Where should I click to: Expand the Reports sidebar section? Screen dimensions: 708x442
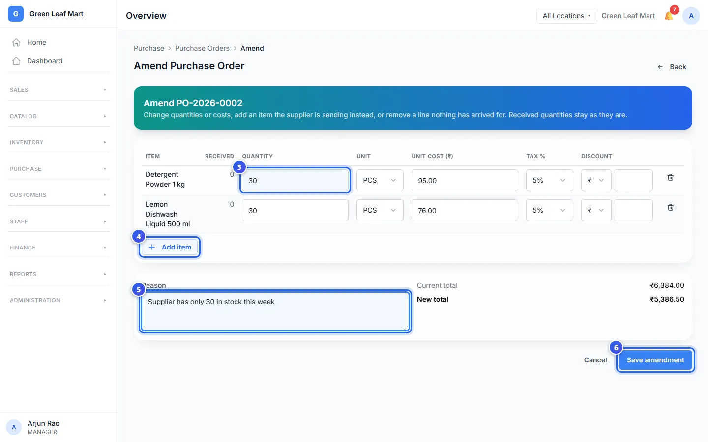tap(59, 274)
